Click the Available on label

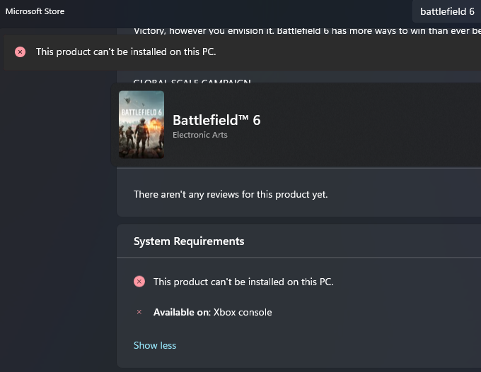click(x=182, y=312)
